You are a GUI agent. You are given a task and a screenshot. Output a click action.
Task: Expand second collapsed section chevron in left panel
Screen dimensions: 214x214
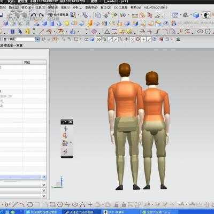pos(44,190)
